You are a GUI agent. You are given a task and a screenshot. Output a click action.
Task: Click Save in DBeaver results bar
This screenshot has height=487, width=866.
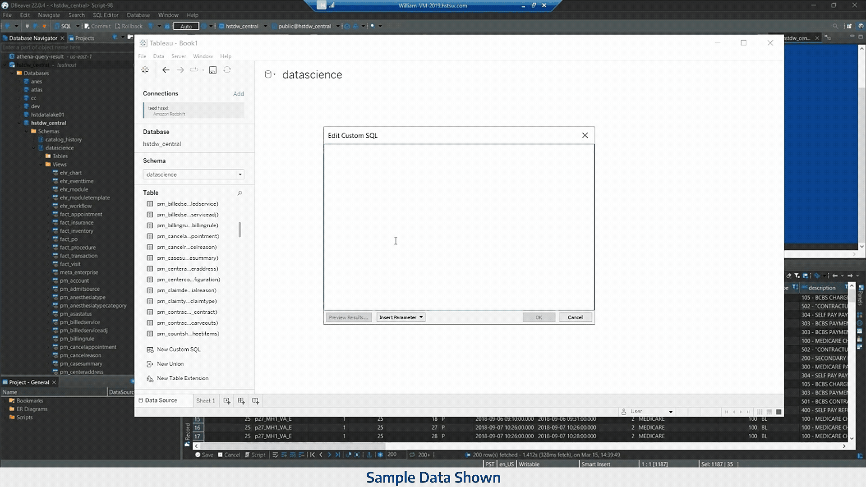click(204, 455)
